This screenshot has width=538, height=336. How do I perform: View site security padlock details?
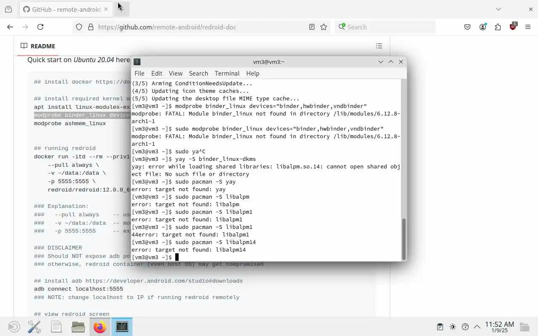click(90, 27)
